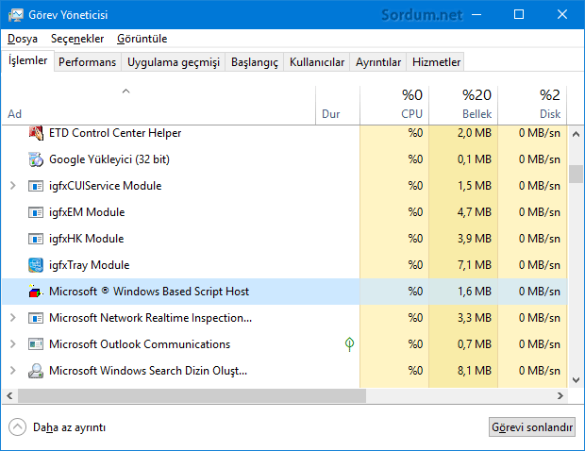Image resolution: width=585 pixels, height=451 pixels.
Task: Select Microsoft Windows Based Script Host name
Action: [149, 292]
